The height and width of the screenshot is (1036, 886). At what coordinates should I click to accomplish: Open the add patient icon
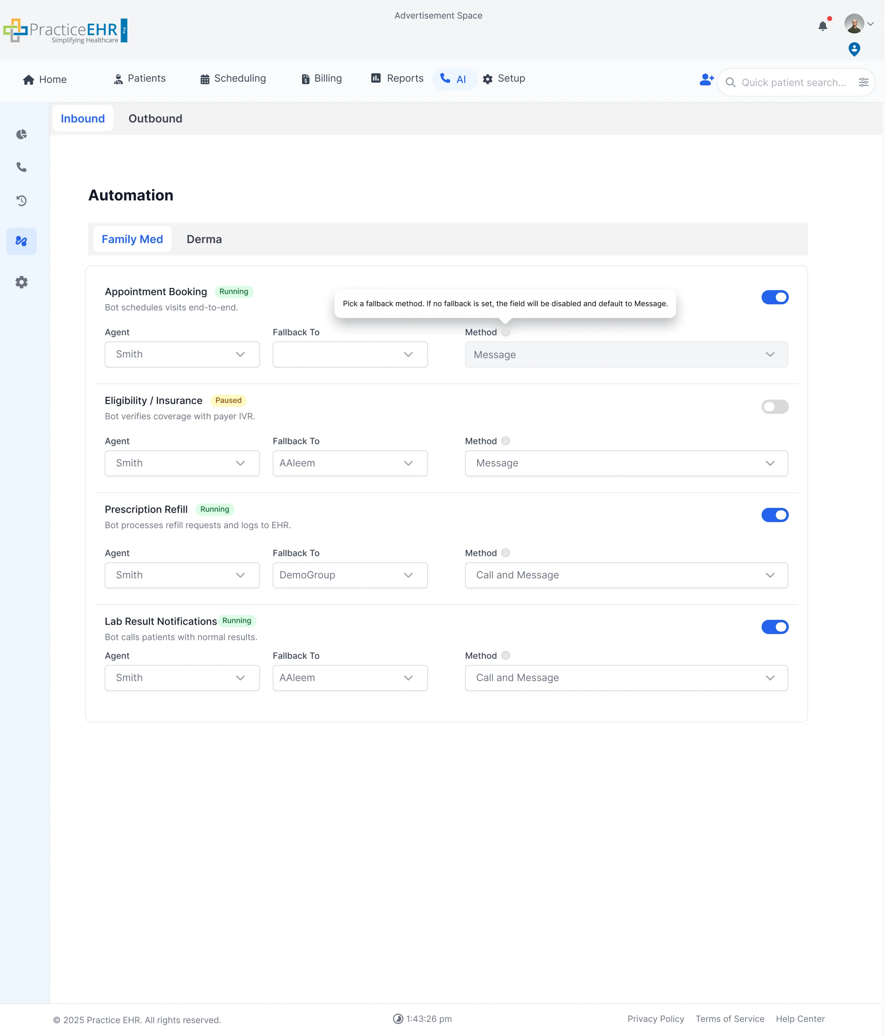pos(706,79)
